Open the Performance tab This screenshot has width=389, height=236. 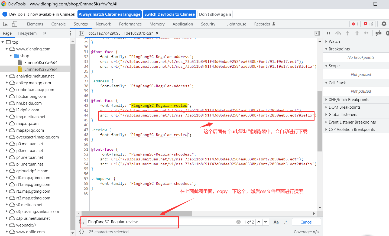coord(130,24)
